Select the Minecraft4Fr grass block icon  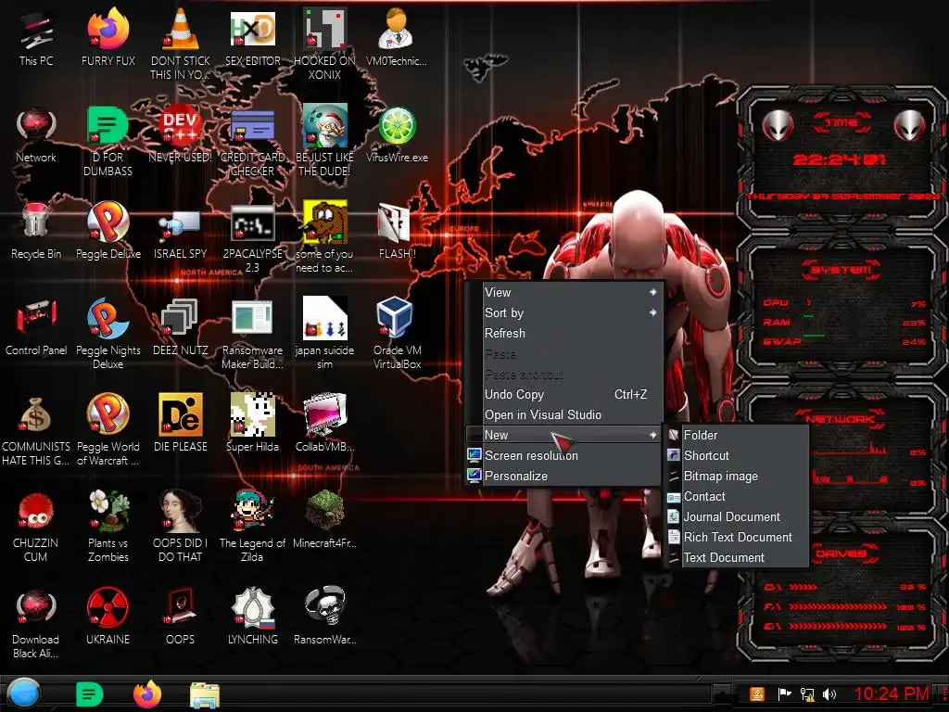pyautogui.click(x=324, y=519)
